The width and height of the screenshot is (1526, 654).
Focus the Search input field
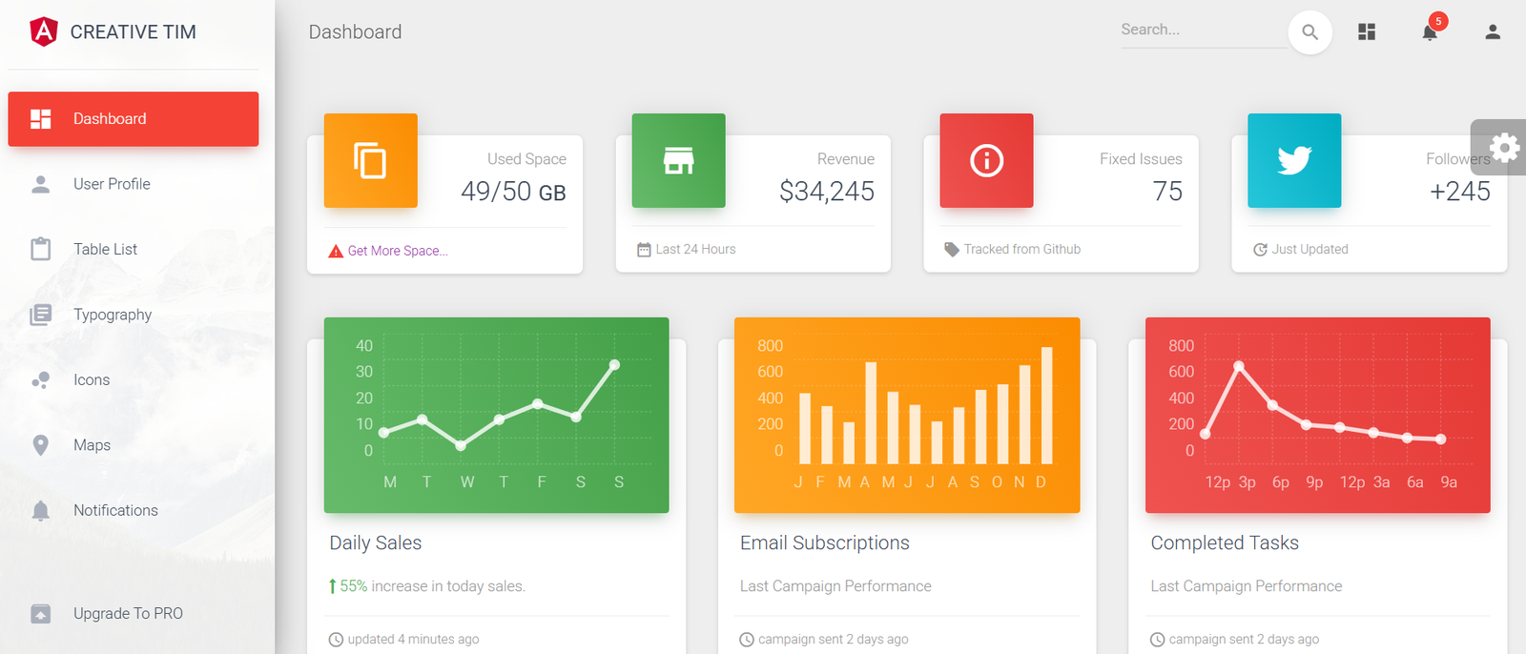tap(1204, 31)
